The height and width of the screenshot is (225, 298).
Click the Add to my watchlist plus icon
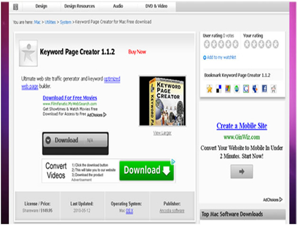(205, 57)
